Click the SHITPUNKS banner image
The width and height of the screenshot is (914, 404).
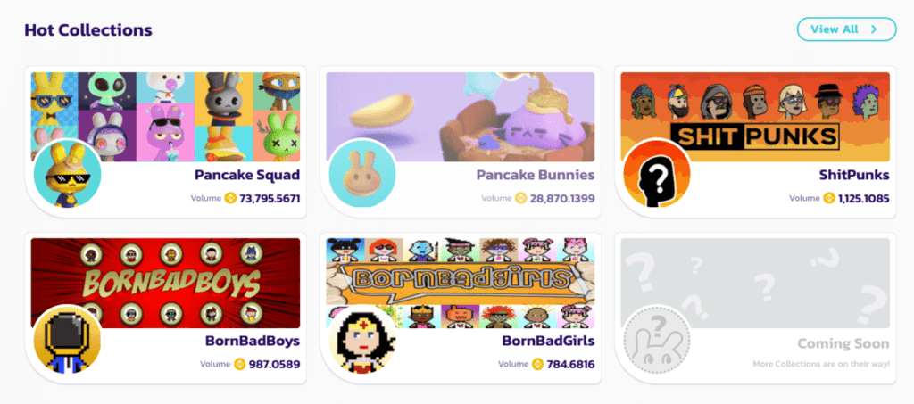(x=755, y=117)
